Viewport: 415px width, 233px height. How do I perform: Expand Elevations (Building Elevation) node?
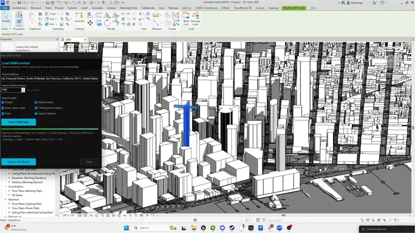pyautogui.click(x=9, y=178)
